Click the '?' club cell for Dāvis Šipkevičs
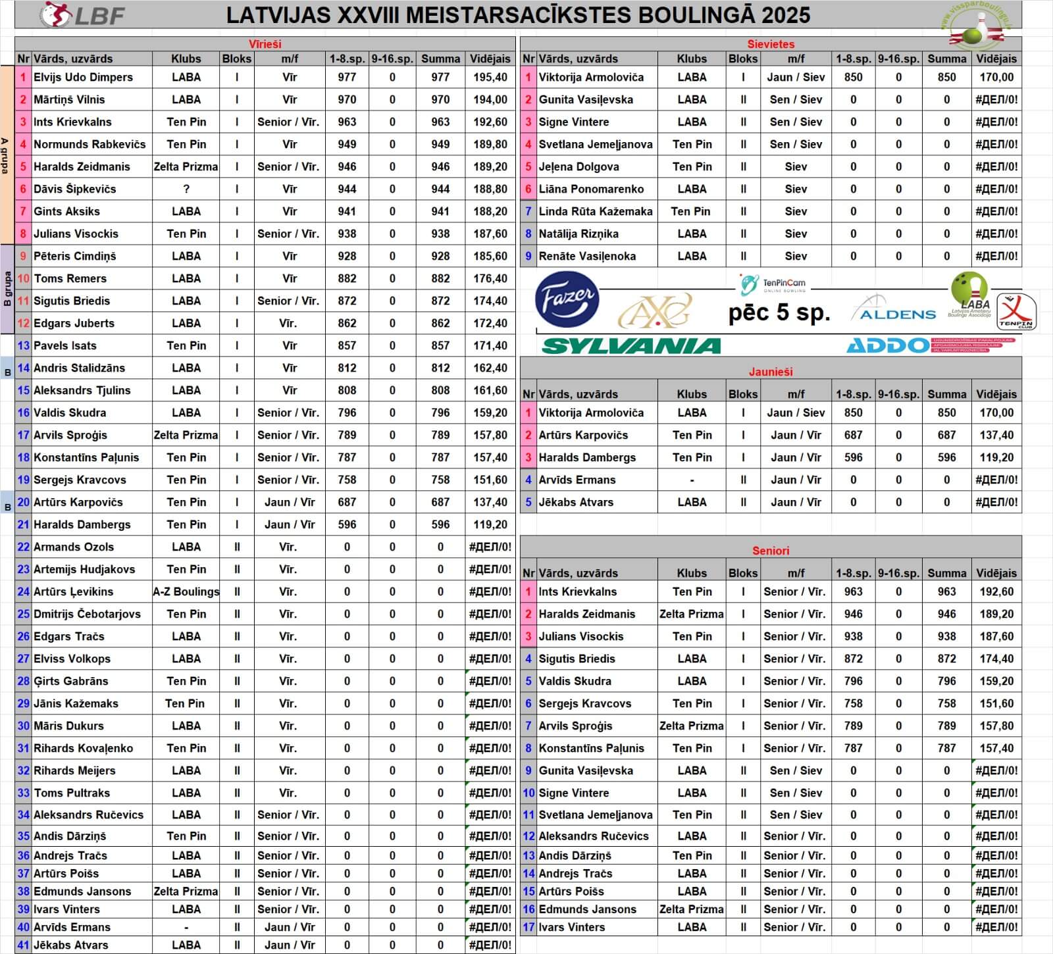Viewport: 1053px width, 954px height. pos(186,189)
